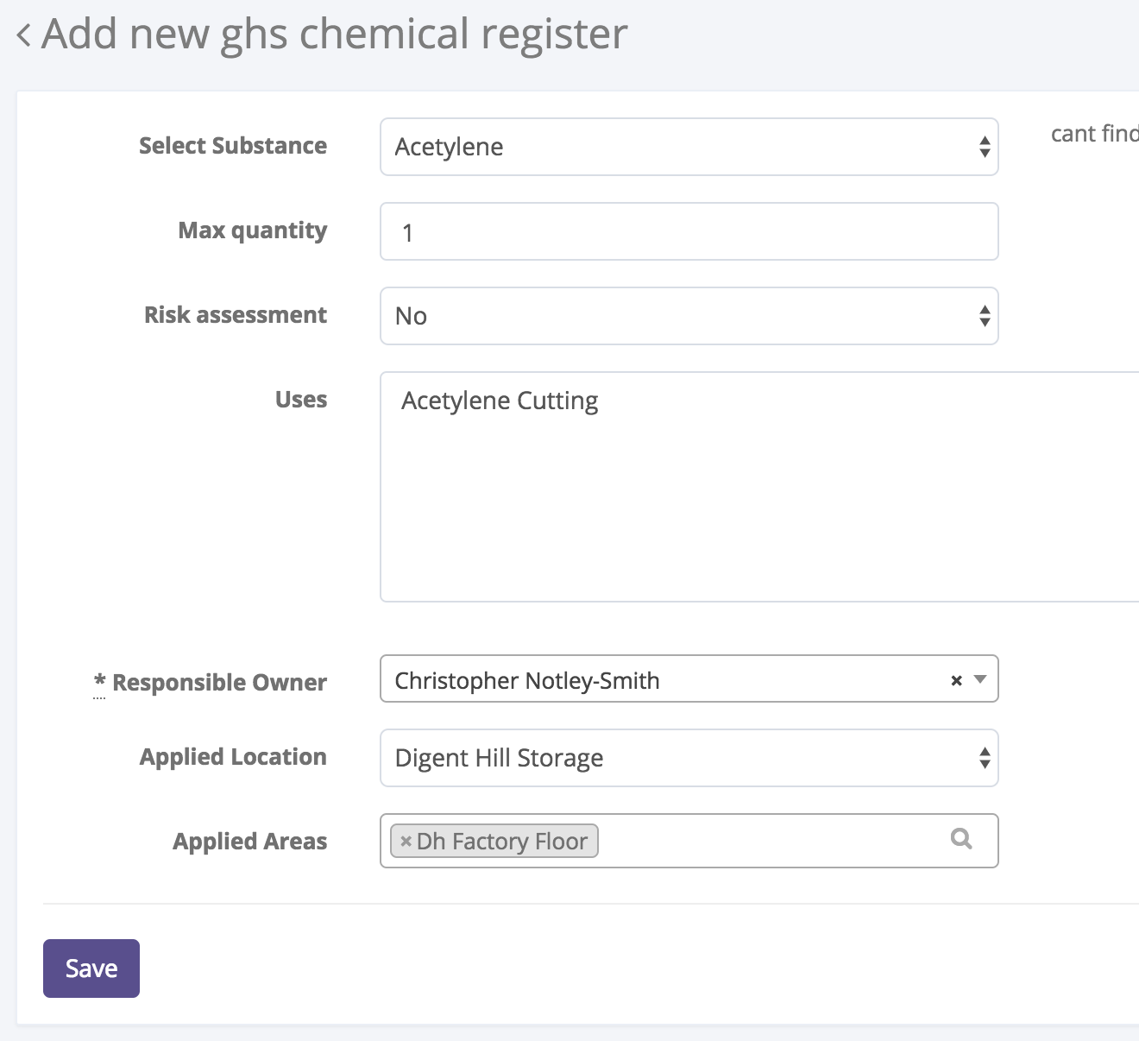Click the Risk assessment label
The height and width of the screenshot is (1041, 1139).
pos(235,315)
